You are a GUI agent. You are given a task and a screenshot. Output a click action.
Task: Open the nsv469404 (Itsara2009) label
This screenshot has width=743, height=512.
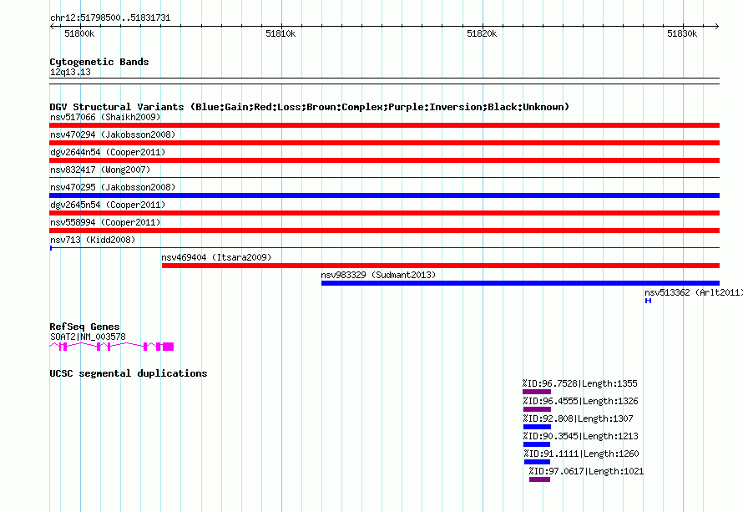tap(216, 257)
